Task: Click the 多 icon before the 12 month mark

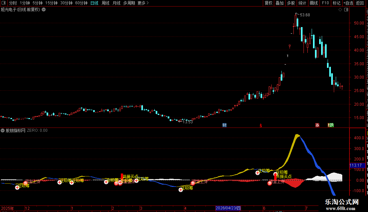Action: tap(26, 183)
